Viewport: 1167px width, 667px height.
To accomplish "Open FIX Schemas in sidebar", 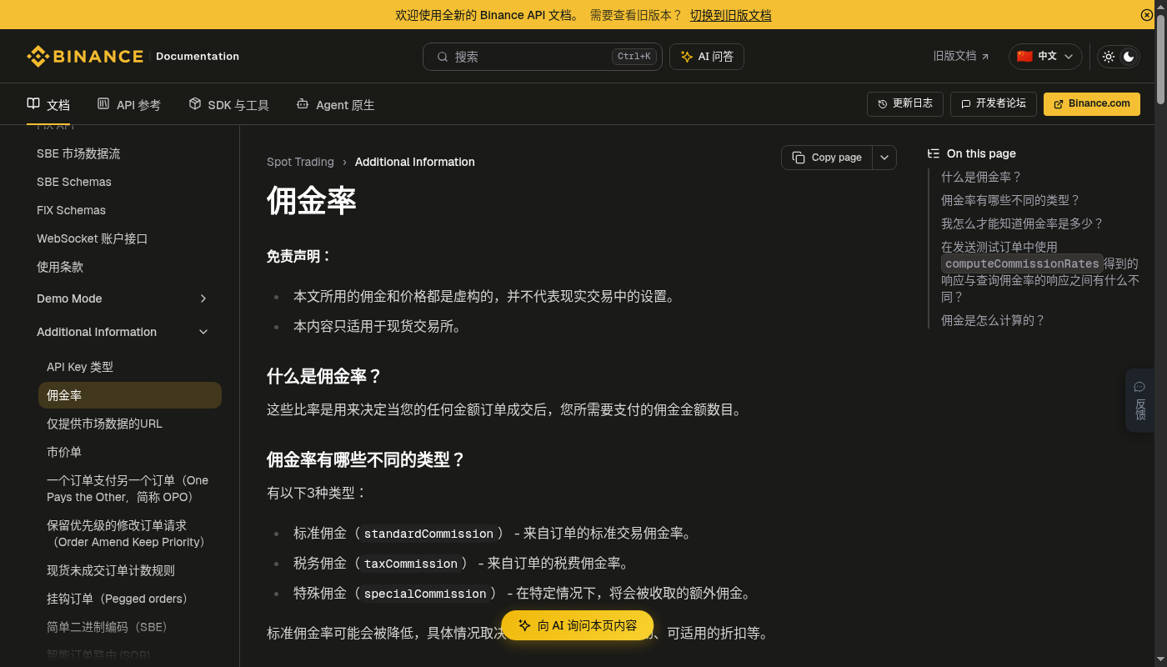I will click(x=71, y=210).
